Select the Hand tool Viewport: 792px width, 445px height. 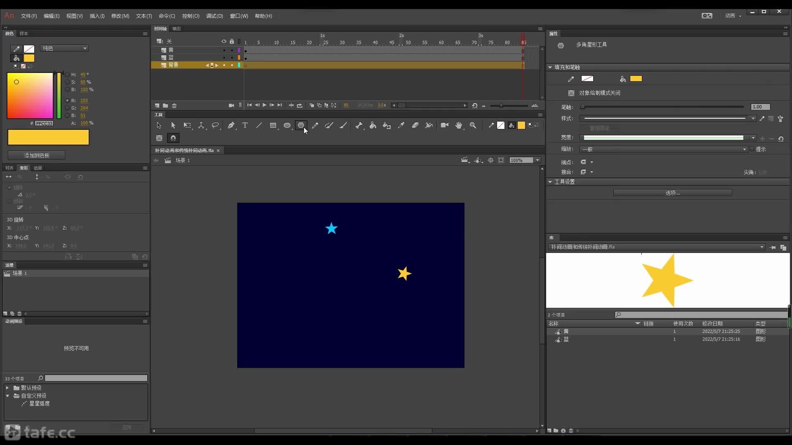[459, 125]
